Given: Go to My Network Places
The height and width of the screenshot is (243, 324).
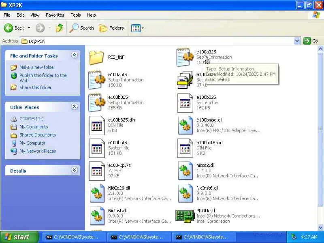Looking at the screenshot, I should click(x=38, y=151).
